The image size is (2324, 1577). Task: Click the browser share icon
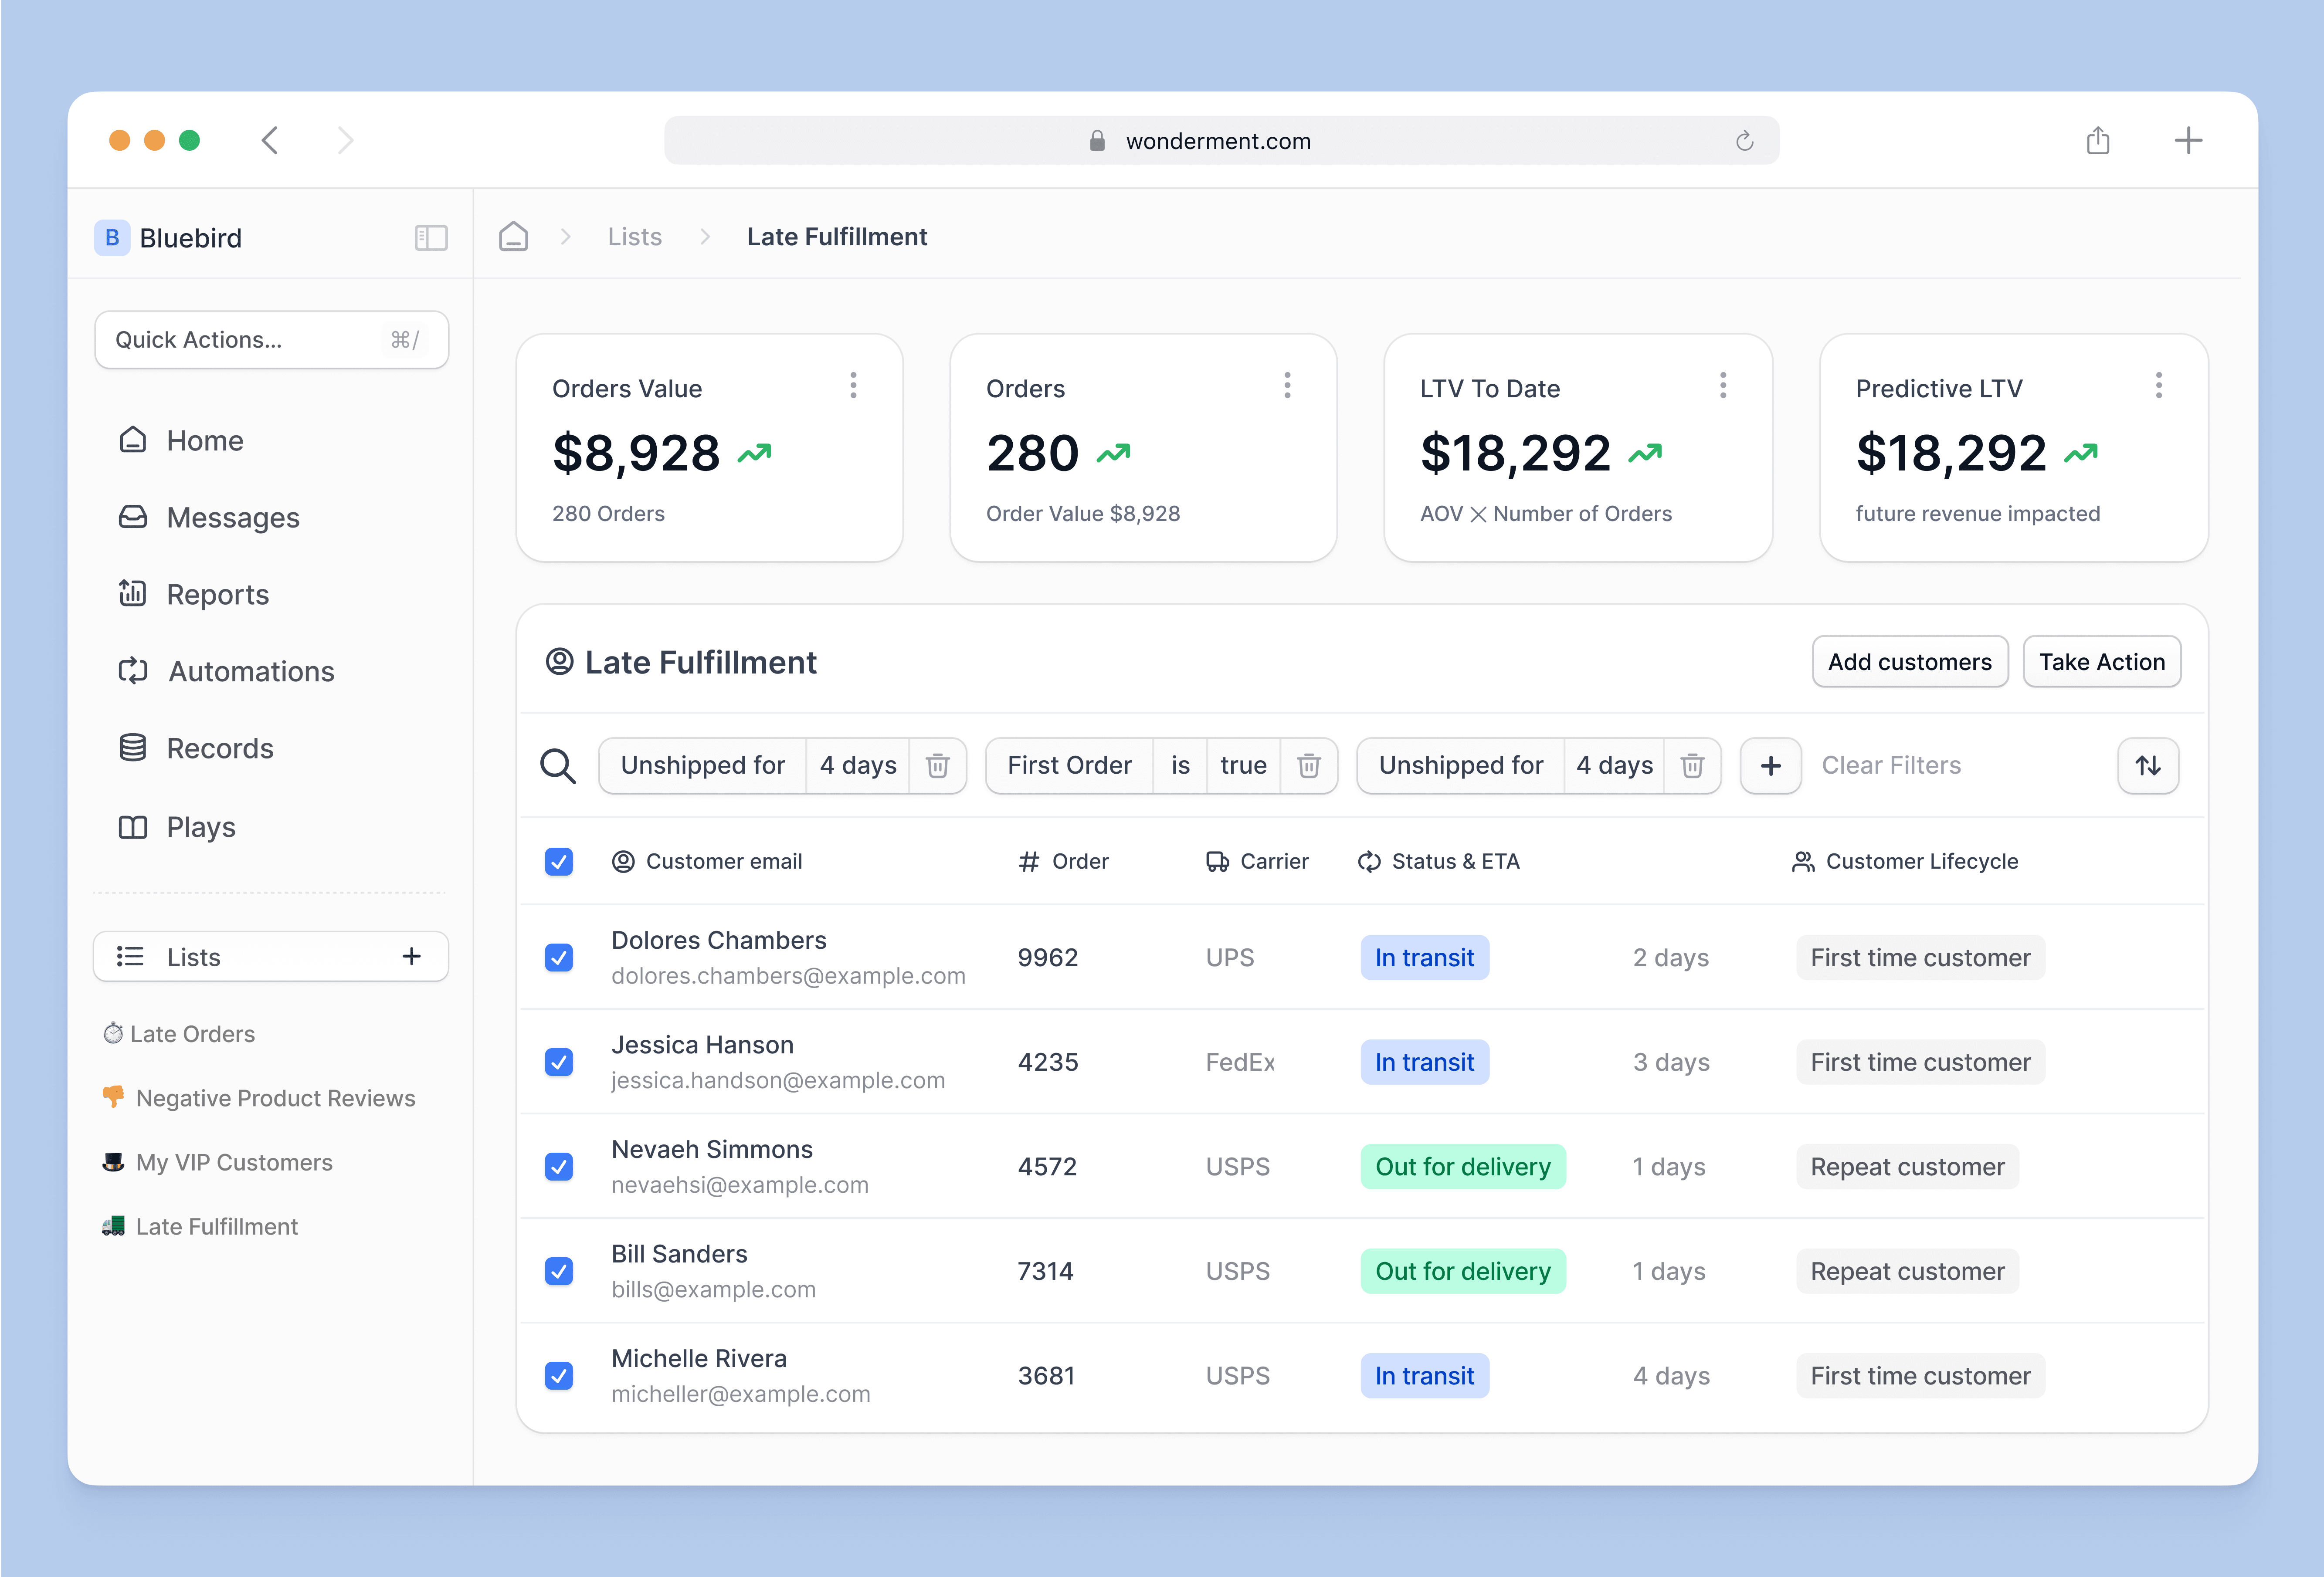tap(2097, 141)
